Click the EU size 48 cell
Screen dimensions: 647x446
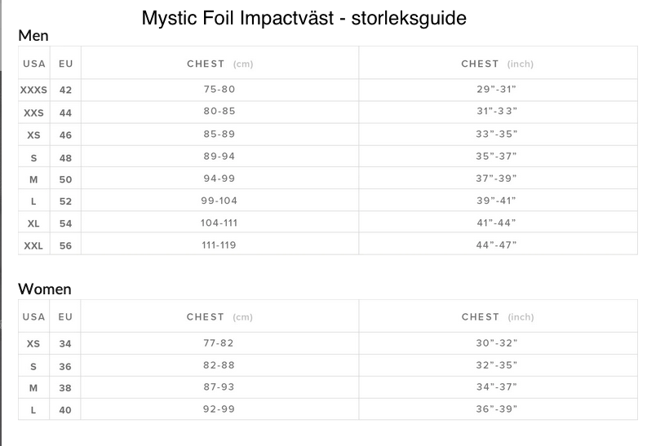[x=65, y=157]
